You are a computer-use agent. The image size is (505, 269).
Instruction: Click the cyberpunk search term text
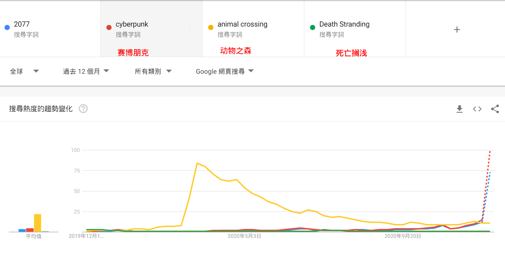click(132, 24)
